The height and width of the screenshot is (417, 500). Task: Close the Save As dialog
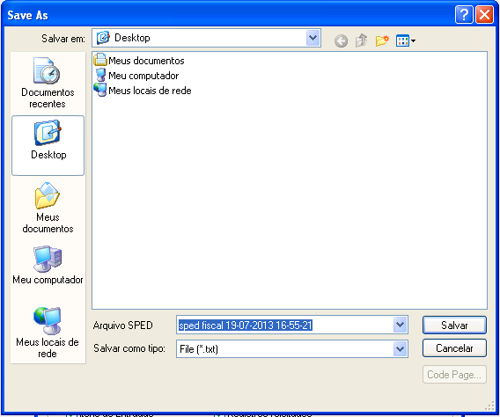(x=484, y=15)
